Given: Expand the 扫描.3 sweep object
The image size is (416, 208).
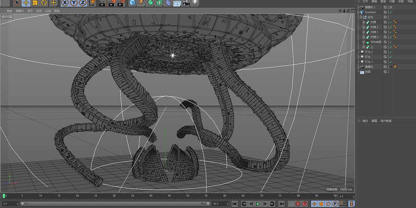Looking at the screenshot, I should pos(364,37).
